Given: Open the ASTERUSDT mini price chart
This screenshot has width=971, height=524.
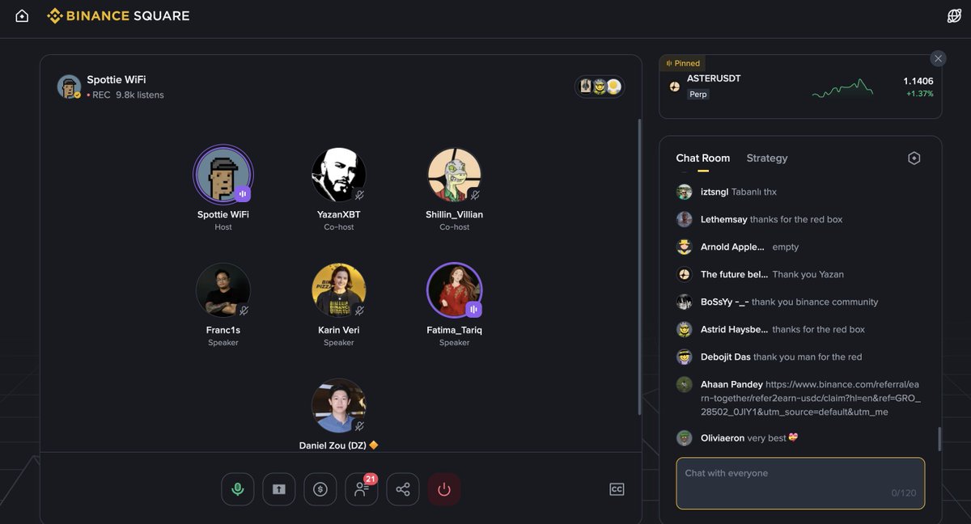Looking at the screenshot, I should (x=842, y=88).
